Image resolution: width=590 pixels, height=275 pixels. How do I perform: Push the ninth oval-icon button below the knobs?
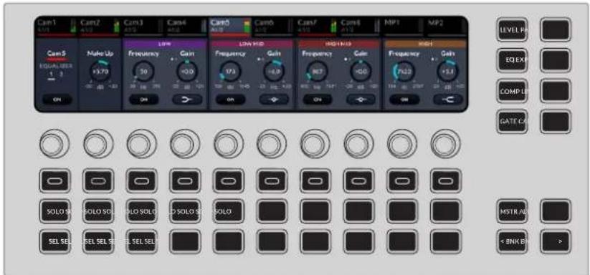point(402,180)
